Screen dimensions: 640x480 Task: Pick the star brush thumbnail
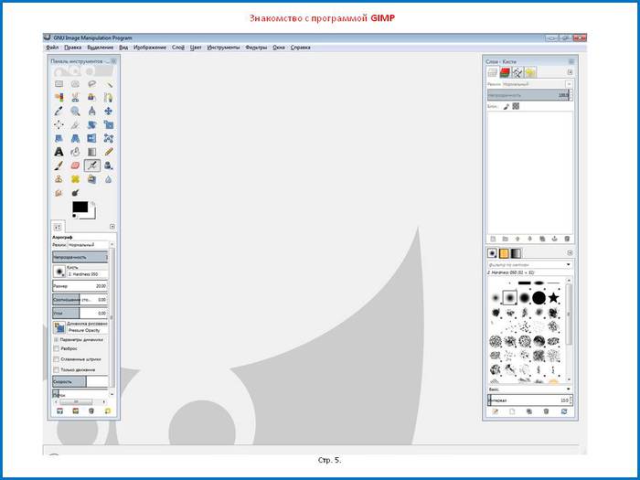click(x=553, y=297)
